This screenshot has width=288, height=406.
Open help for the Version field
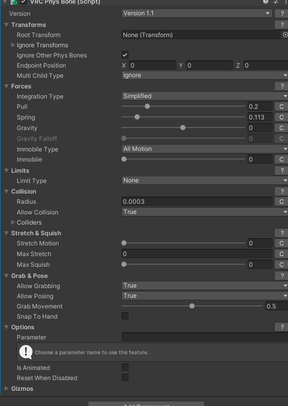coord(281,13)
